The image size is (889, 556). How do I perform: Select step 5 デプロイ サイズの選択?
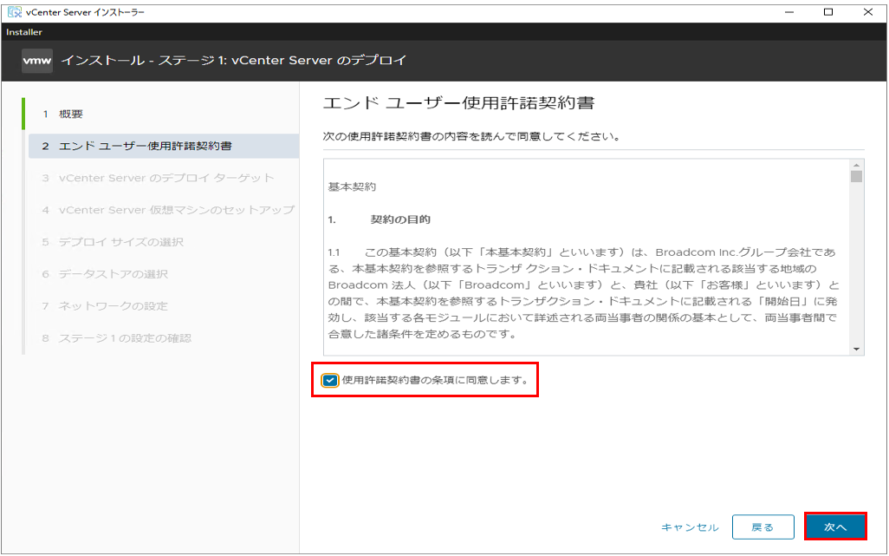point(163,242)
